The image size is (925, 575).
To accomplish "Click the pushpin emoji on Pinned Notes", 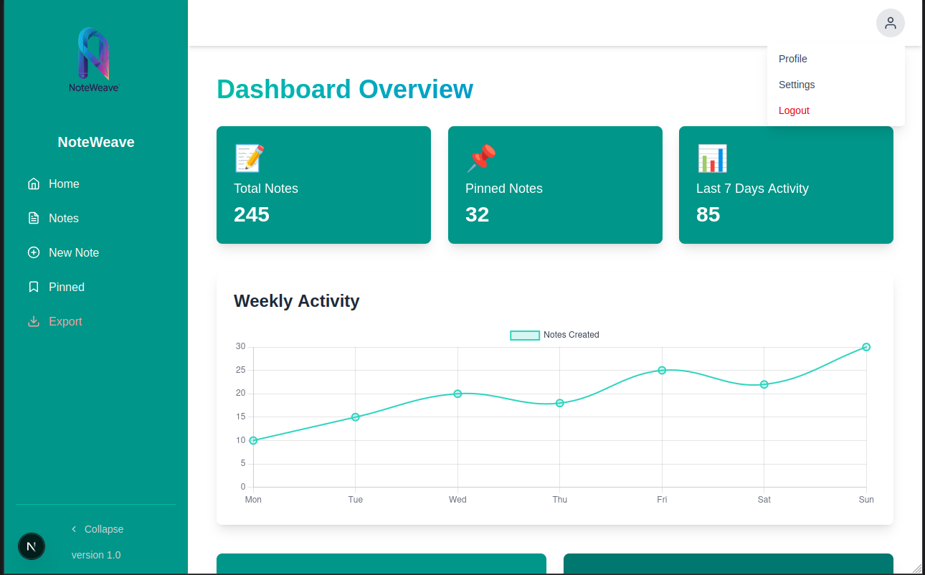I will 481,158.
